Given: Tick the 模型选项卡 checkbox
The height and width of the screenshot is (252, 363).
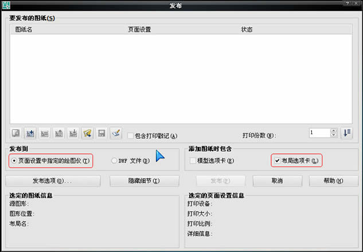Looking at the screenshot, I should click(x=193, y=161).
